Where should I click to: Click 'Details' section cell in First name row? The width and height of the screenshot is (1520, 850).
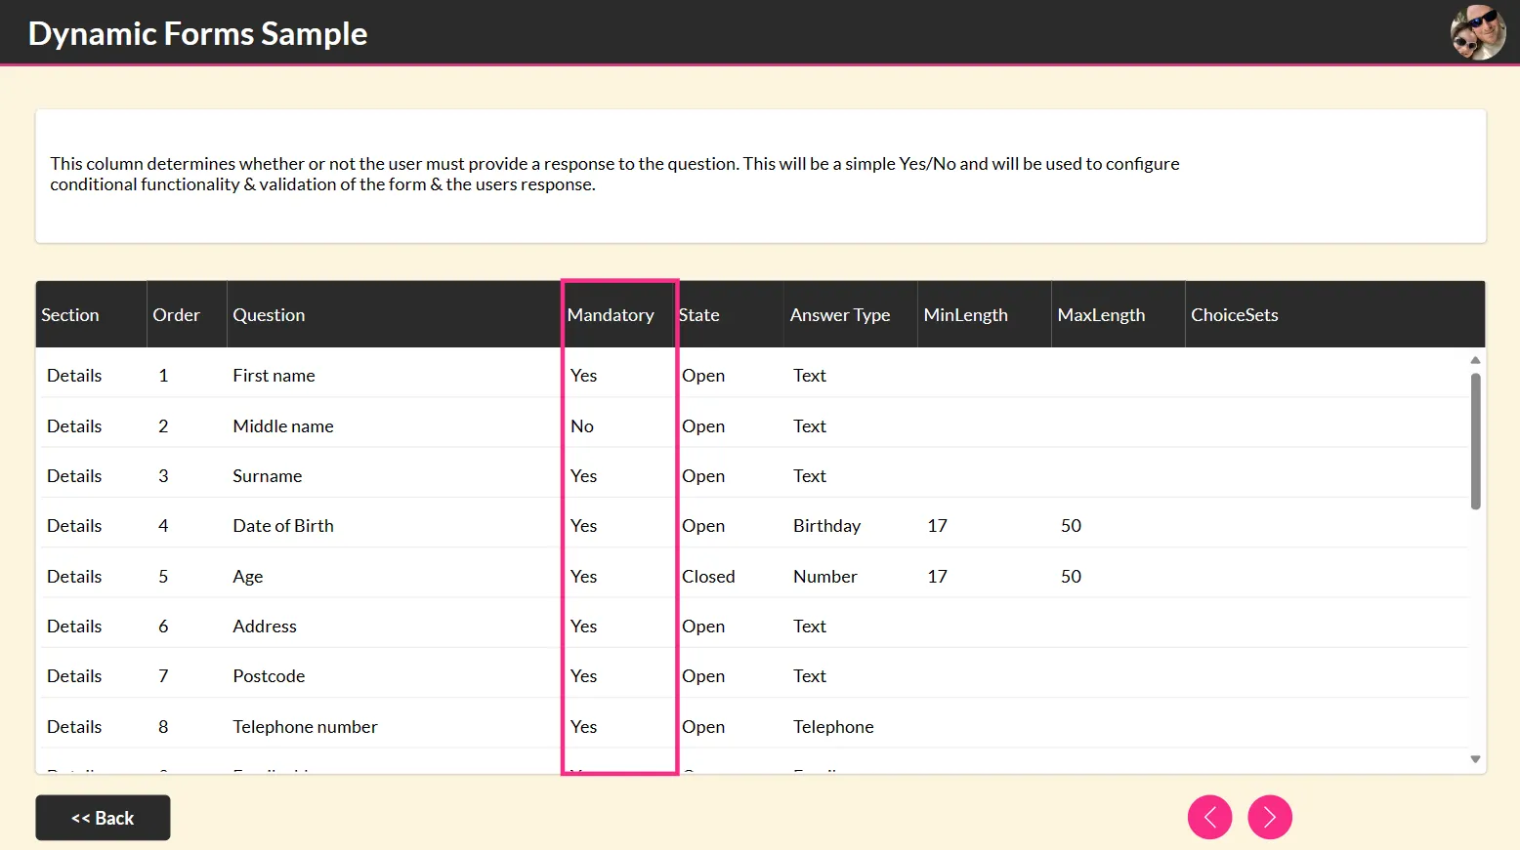tap(74, 376)
